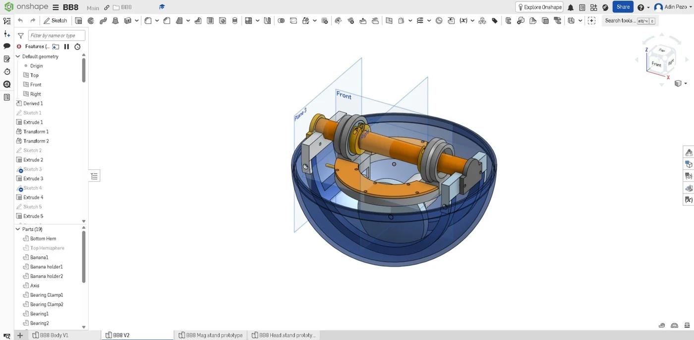This screenshot has width=694, height=340.
Task: Toggle the feature list panel icon
Action: (x=7, y=21)
